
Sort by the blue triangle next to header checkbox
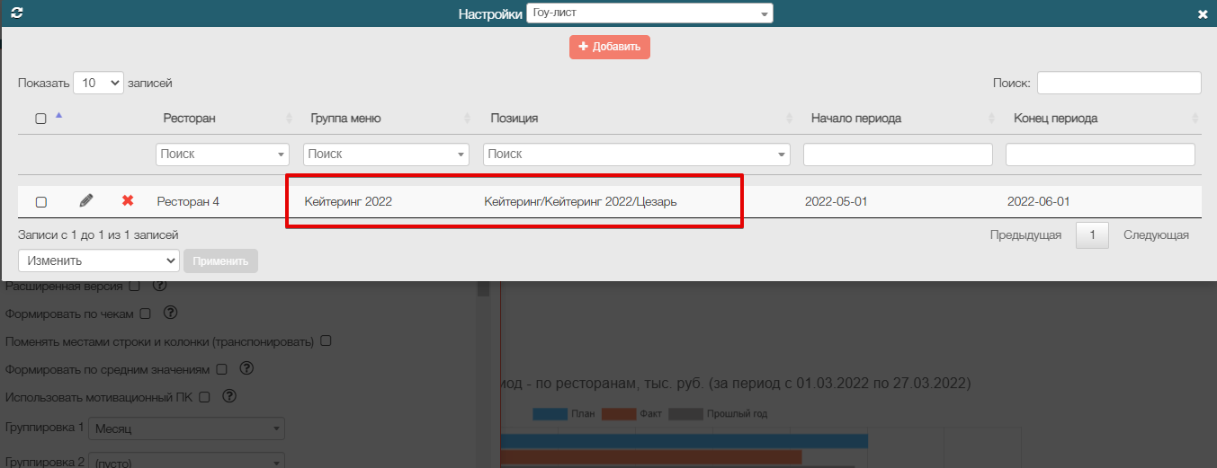pos(59,115)
